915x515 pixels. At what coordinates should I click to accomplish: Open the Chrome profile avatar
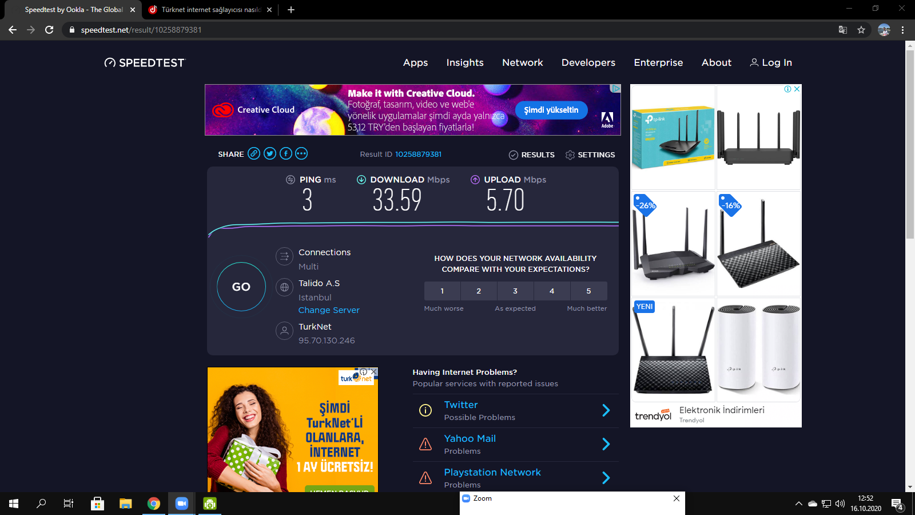pos(884,30)
